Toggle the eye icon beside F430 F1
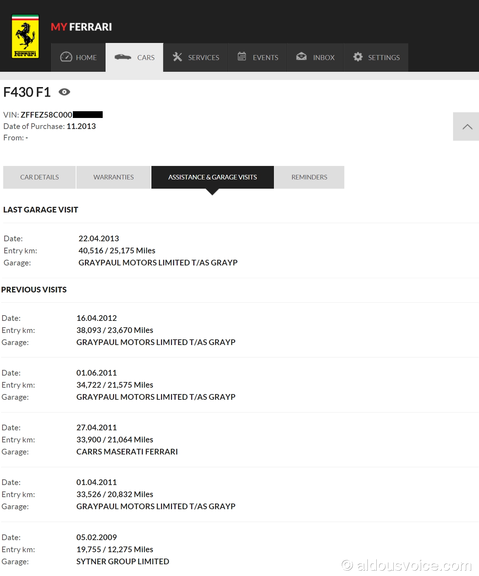The height and width of the screenshot is (576, 479). coord(64,92)
